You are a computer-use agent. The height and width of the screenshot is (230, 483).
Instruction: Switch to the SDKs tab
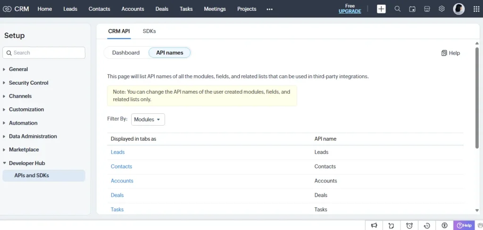click(x=150, y=31)
